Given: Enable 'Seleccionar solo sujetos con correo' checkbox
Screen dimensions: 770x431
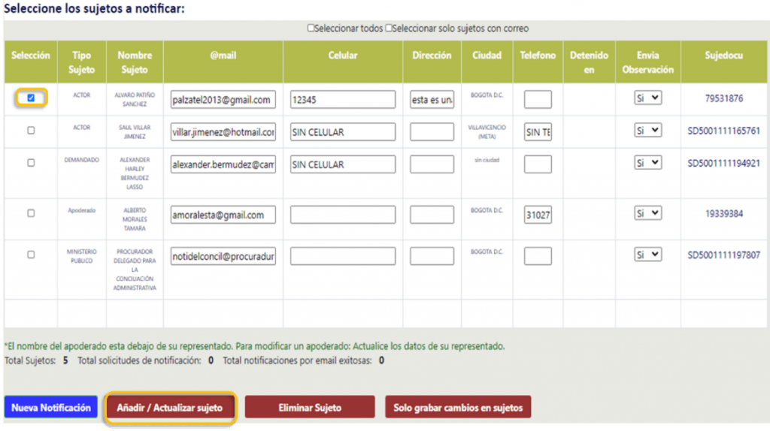Looking at the screenshot, I should tap(389, 29).
